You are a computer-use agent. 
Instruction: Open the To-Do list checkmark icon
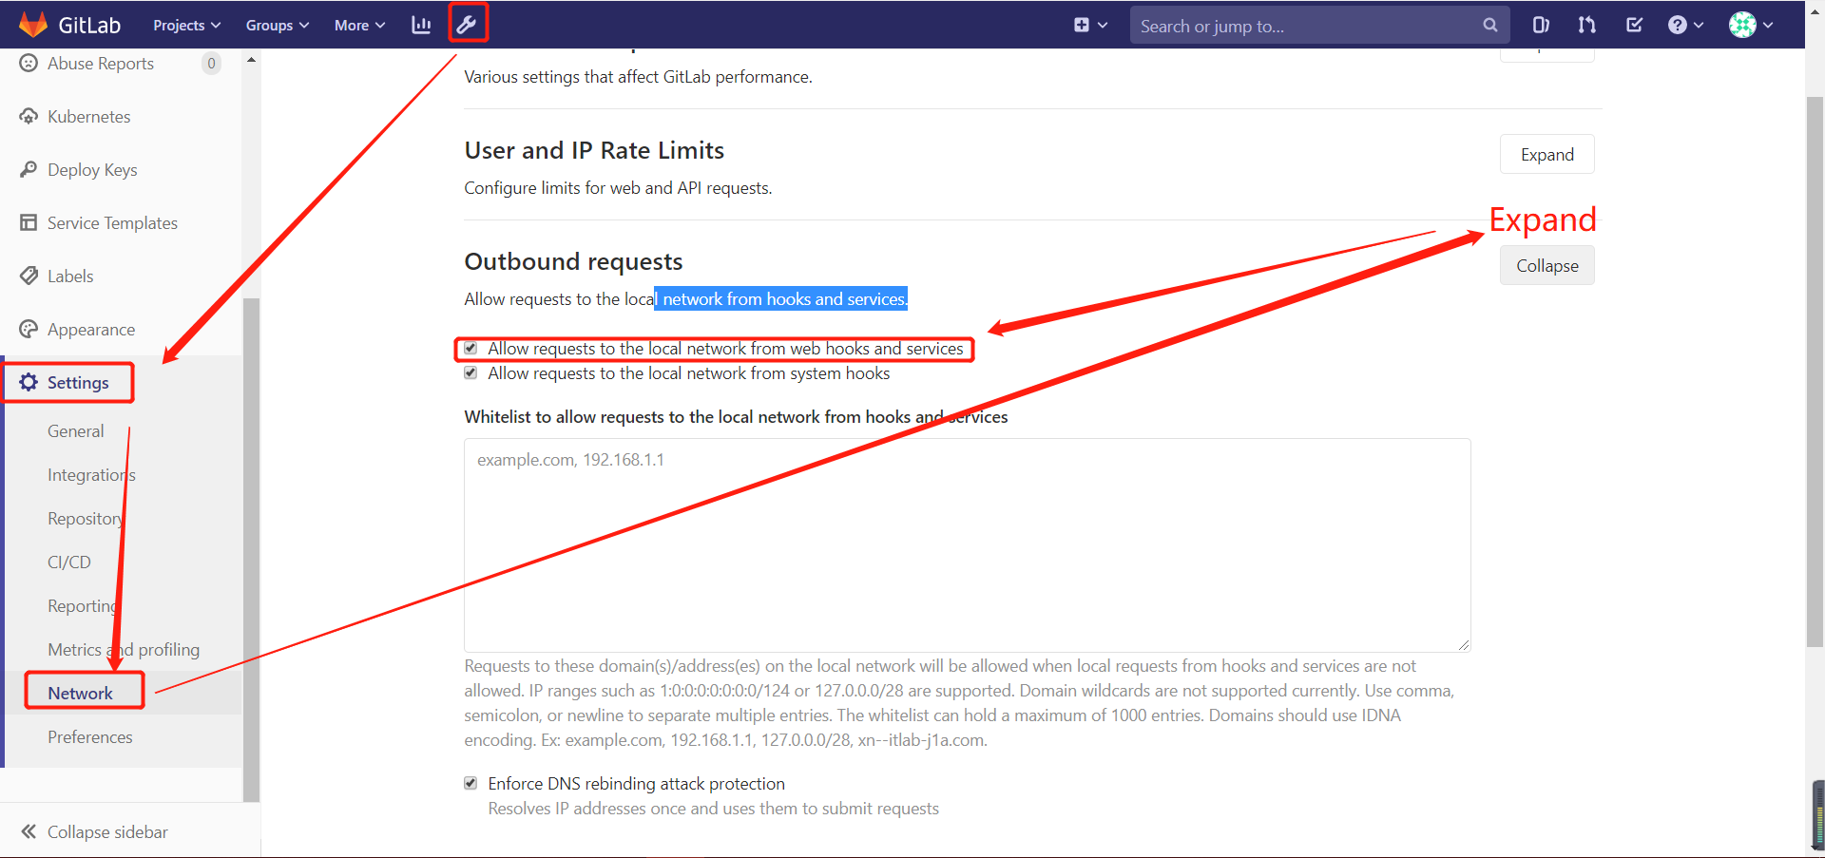tap(1634, 26)
